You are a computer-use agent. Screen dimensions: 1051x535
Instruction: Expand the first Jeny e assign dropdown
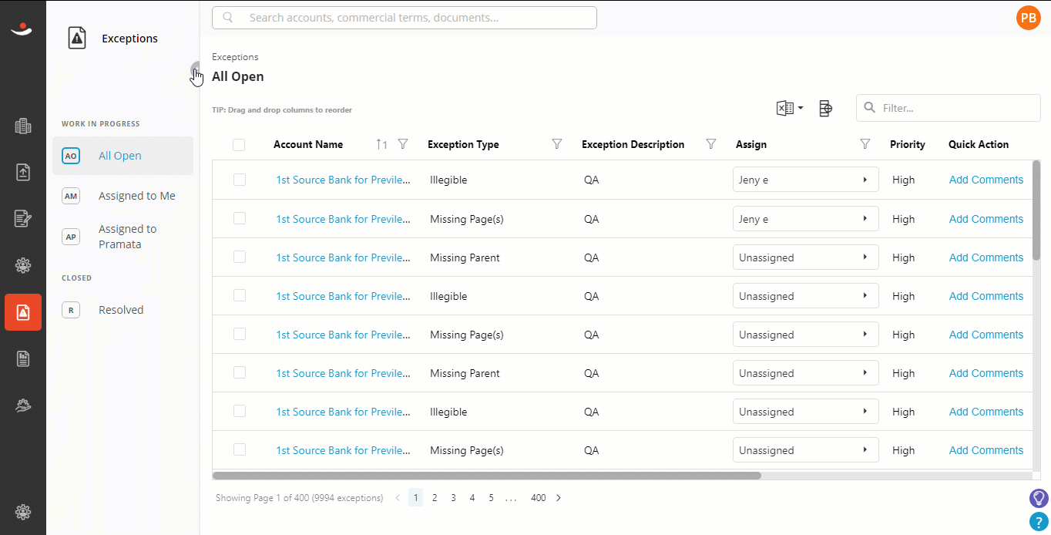[805, 180]
